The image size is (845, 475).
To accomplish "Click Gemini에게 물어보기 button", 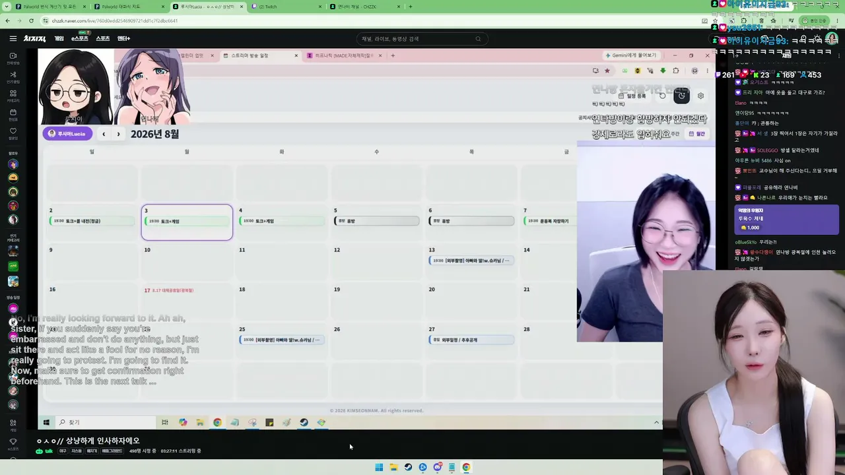I will 631,55.
